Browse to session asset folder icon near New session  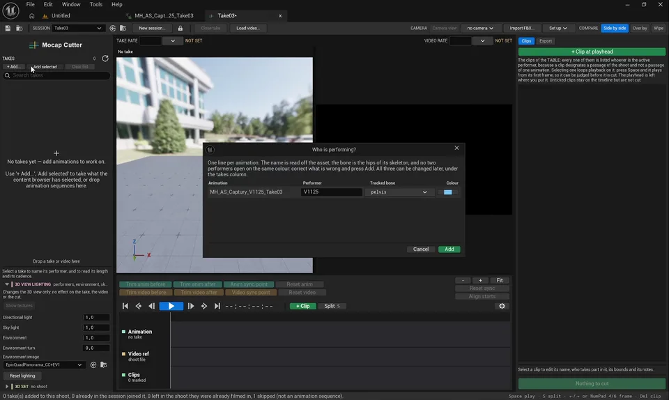123,28
